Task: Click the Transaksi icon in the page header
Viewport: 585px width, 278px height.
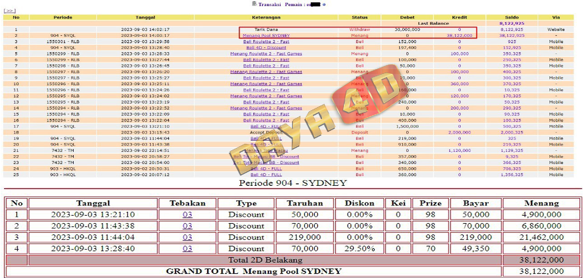Action: tap(254, 4)
